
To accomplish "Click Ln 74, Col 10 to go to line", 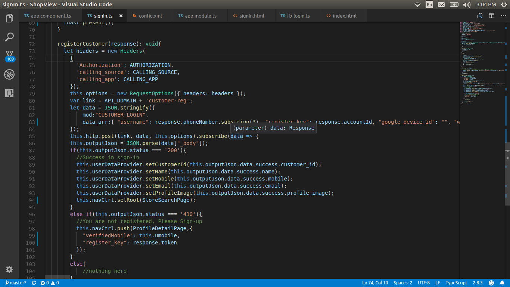I will pos(375,283).
